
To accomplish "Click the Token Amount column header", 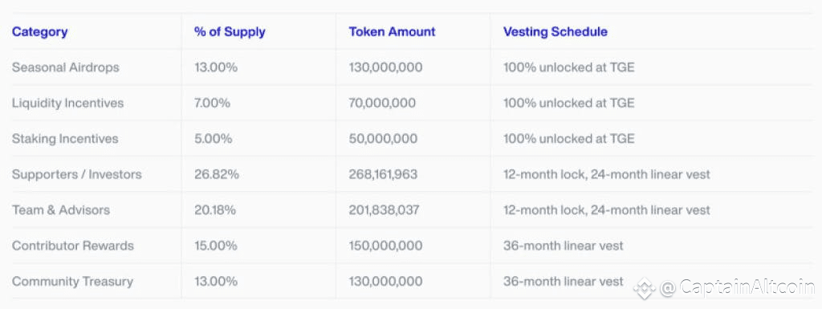I will click(392, 31).
